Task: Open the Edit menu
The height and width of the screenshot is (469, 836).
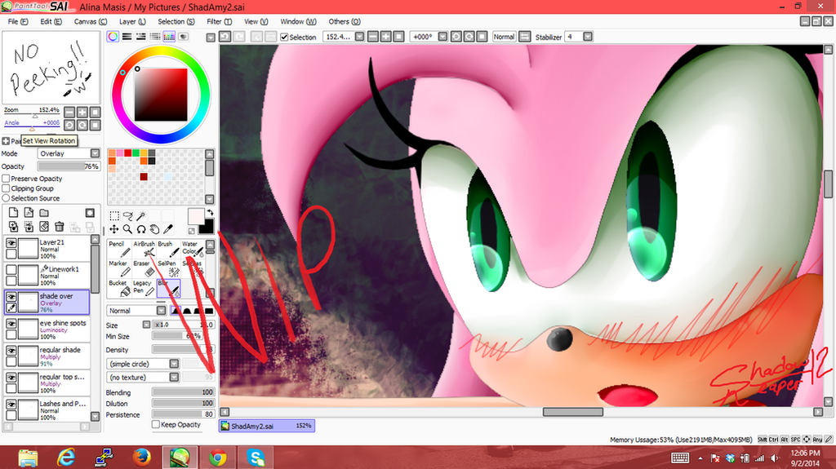Action: pyautogui.click(x=51, y=21)
